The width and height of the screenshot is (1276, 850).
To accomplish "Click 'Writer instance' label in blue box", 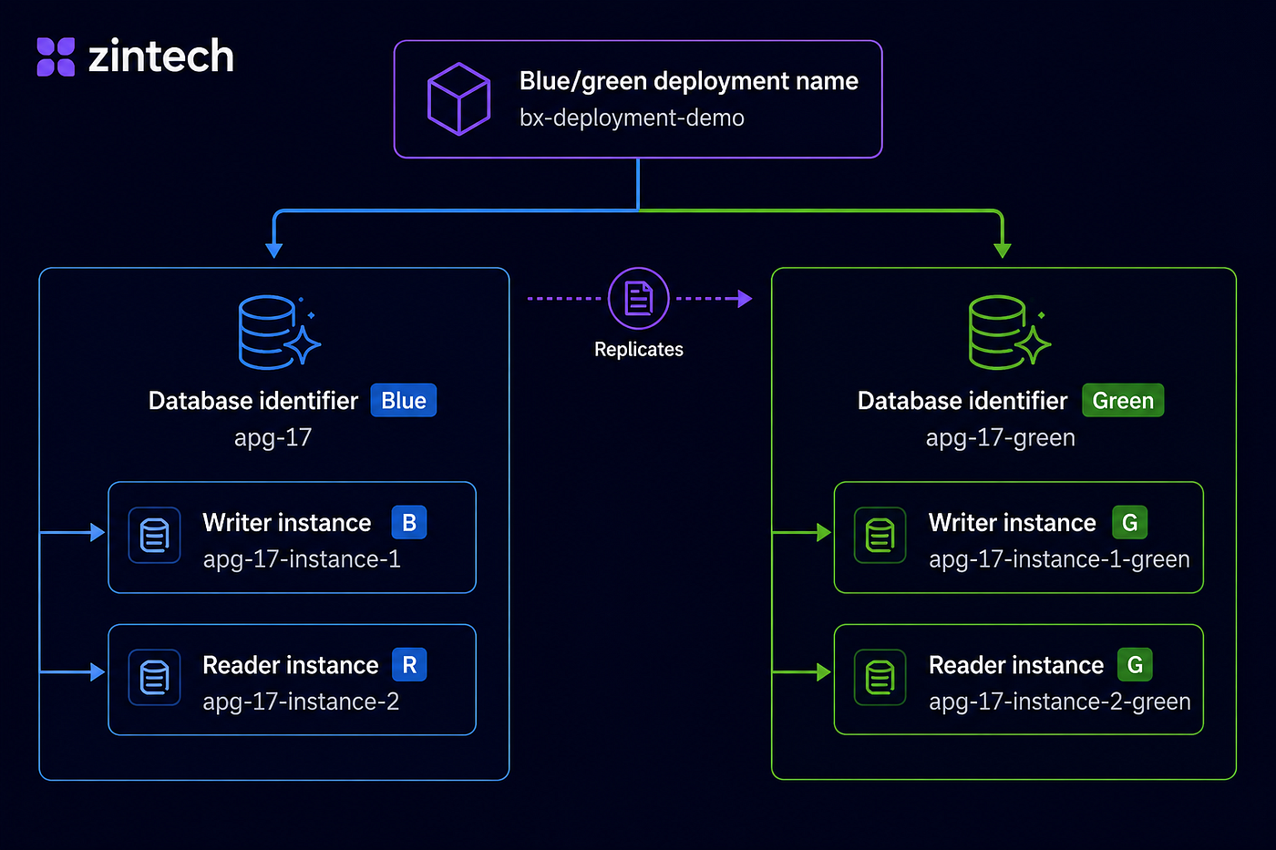I will [x=287, y=523].
